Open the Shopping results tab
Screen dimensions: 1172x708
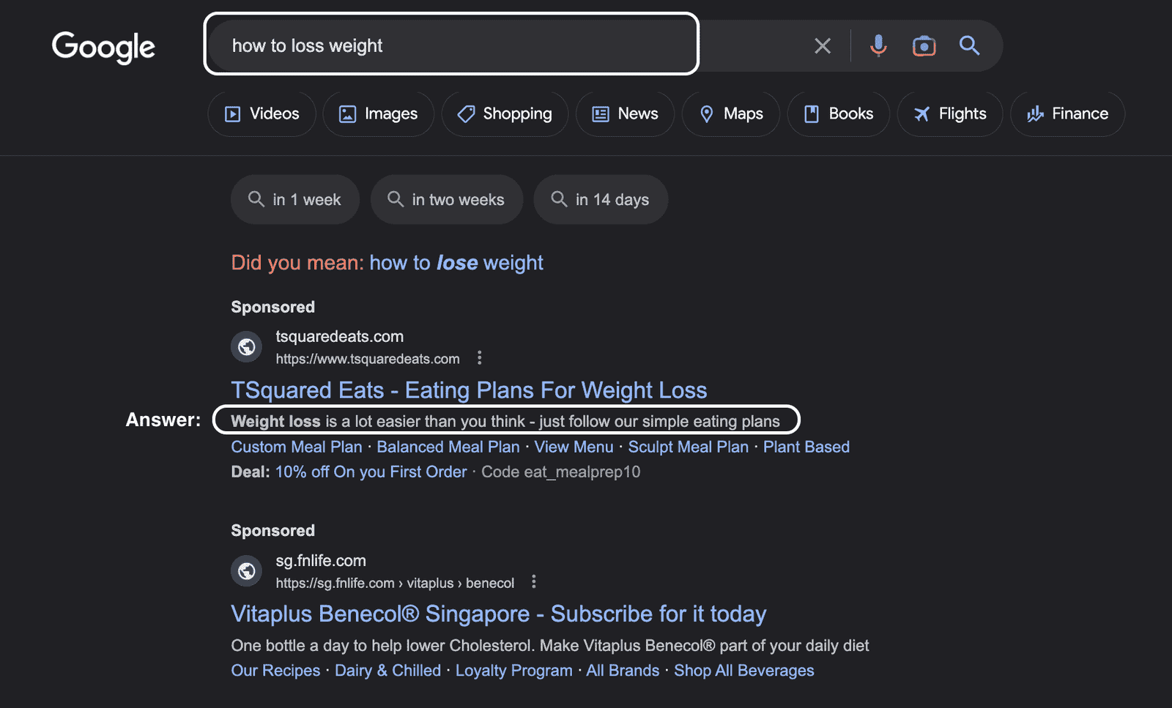click(x=505, y=114)
